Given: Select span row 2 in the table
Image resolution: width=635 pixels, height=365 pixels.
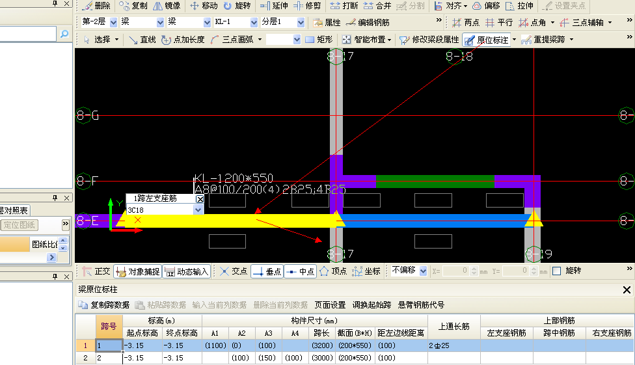Looking at the screenshot, I should (85, 358).
